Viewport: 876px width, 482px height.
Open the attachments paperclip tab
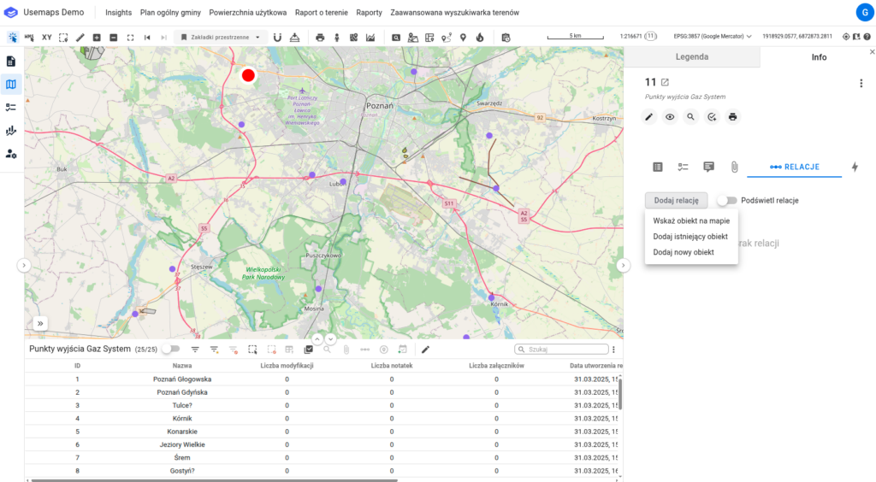point(734,167)
